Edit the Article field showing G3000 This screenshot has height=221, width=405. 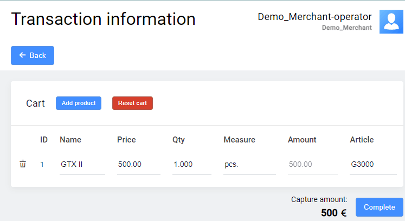(372, 164)
